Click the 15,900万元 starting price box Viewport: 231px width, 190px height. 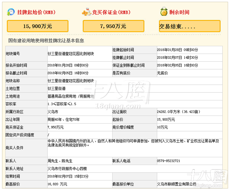(38, 26)
